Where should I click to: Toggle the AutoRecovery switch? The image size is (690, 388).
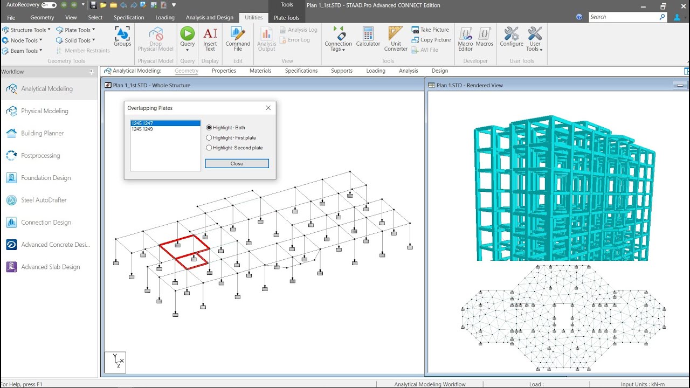49,5
